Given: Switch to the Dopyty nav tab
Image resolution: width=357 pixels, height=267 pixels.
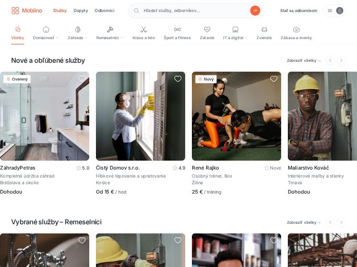Looking at the screenshot, I should pyautogui.click(x=81, y=11).
